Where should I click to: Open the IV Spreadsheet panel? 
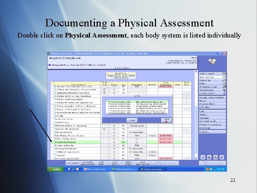click(212, 87)
